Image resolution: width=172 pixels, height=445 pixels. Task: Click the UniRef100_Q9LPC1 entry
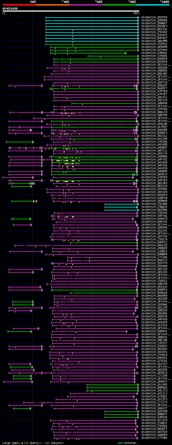(154, 97)
